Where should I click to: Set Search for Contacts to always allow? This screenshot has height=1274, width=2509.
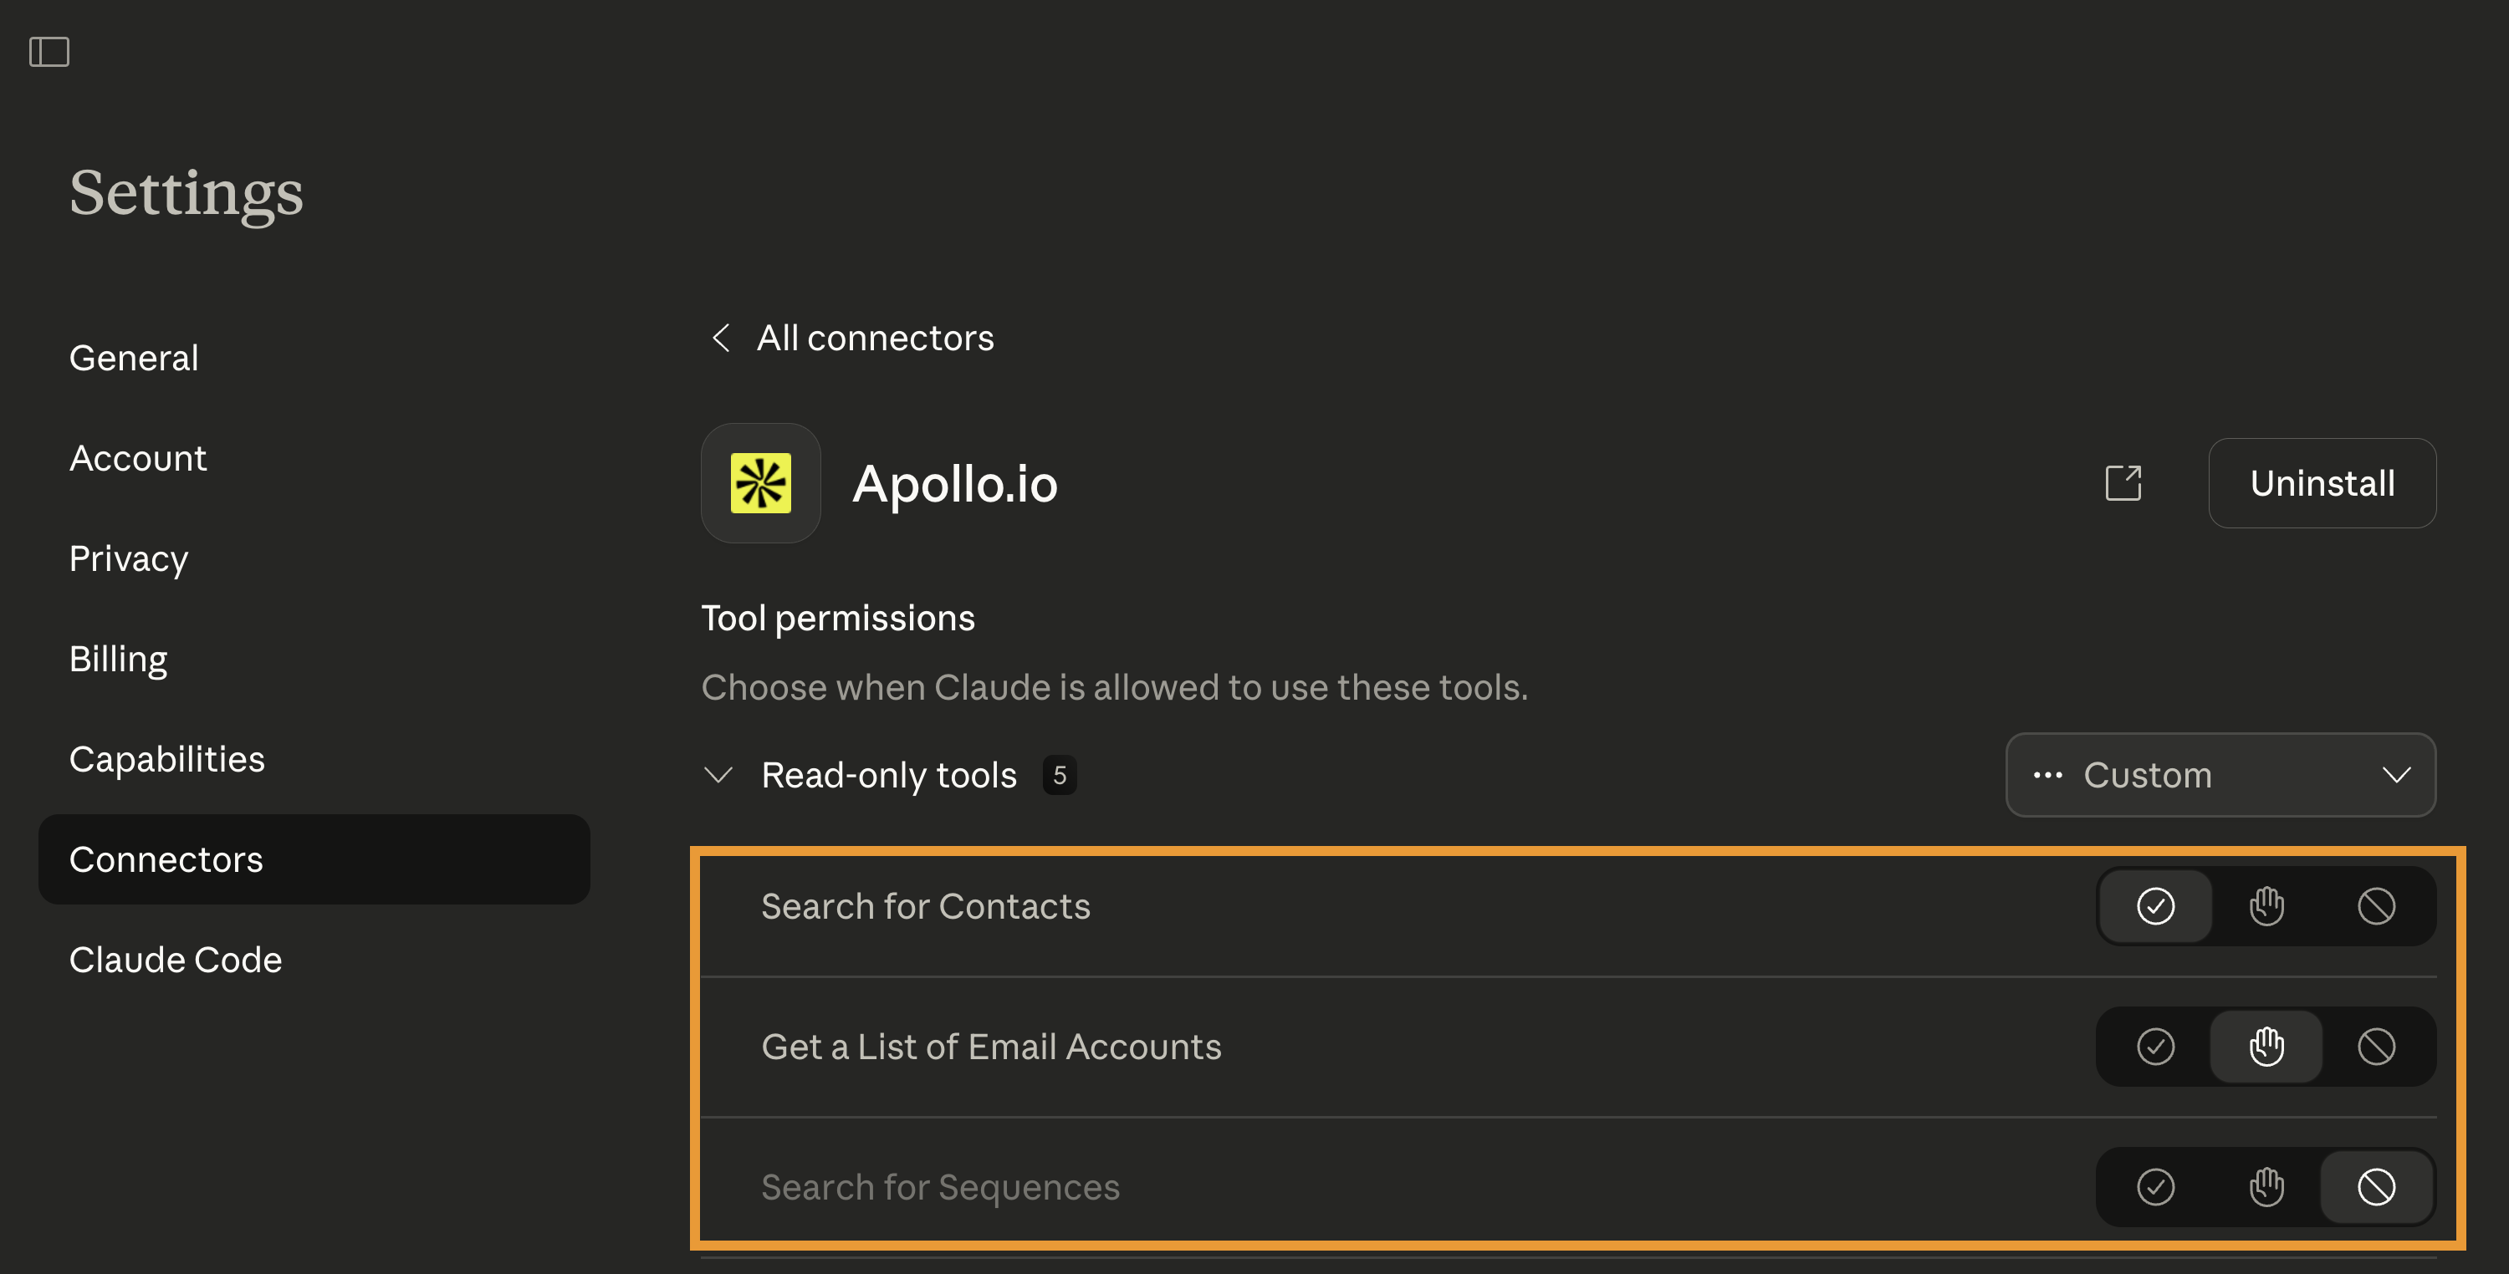(2154, 906)
